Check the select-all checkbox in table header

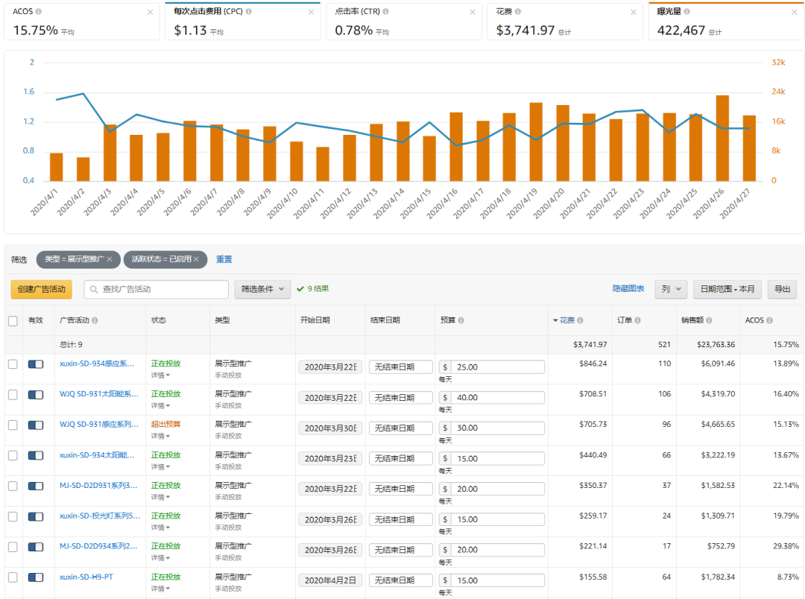(13, 320)
